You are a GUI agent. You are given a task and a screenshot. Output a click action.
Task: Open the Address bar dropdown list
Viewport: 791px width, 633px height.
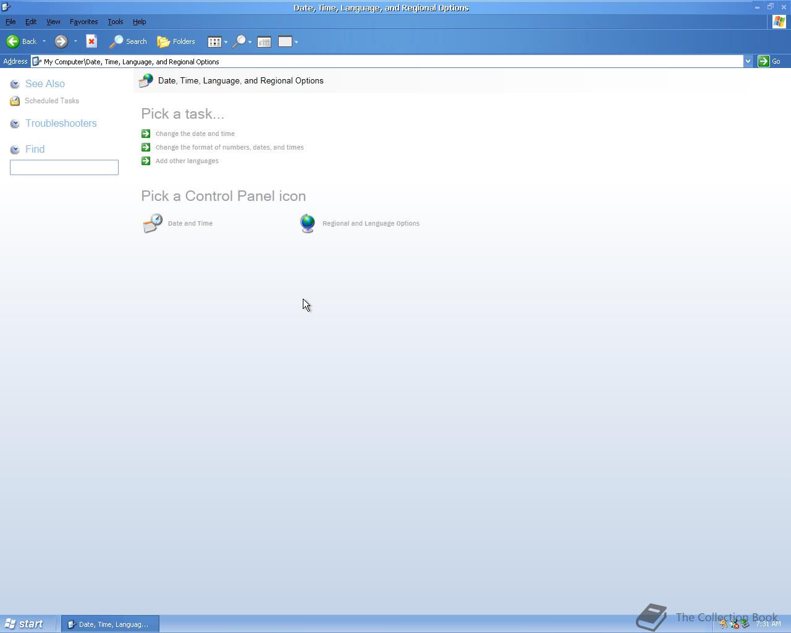(748, 61)
